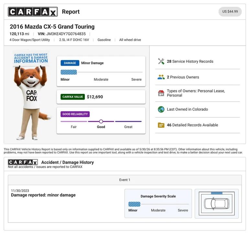
Task: Click the 11/30/2023 event date
Action: click(x=20, y=191)
